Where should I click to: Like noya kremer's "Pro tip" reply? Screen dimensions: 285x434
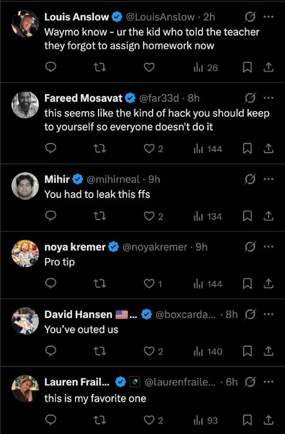pos(149,284)
